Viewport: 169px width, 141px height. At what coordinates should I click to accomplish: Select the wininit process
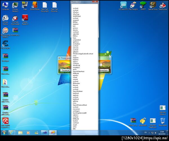(75, 79)
